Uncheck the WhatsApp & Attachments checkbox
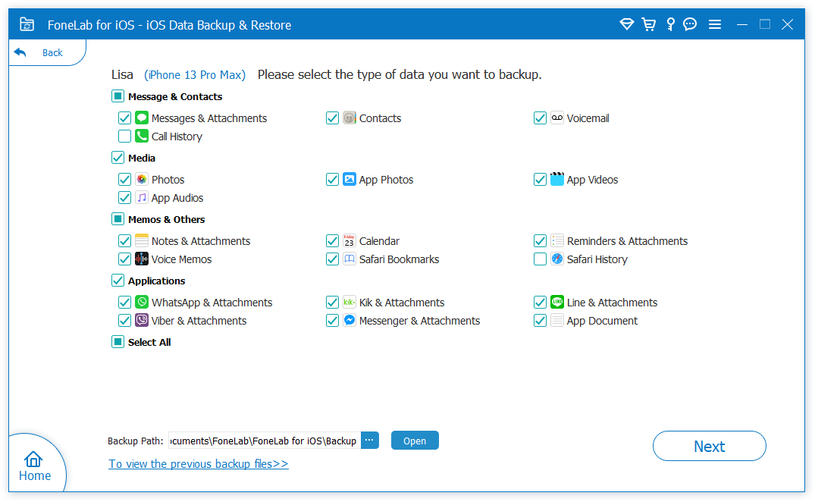The height and width of the screenshot is (502, 815). [x=124, y=302]
